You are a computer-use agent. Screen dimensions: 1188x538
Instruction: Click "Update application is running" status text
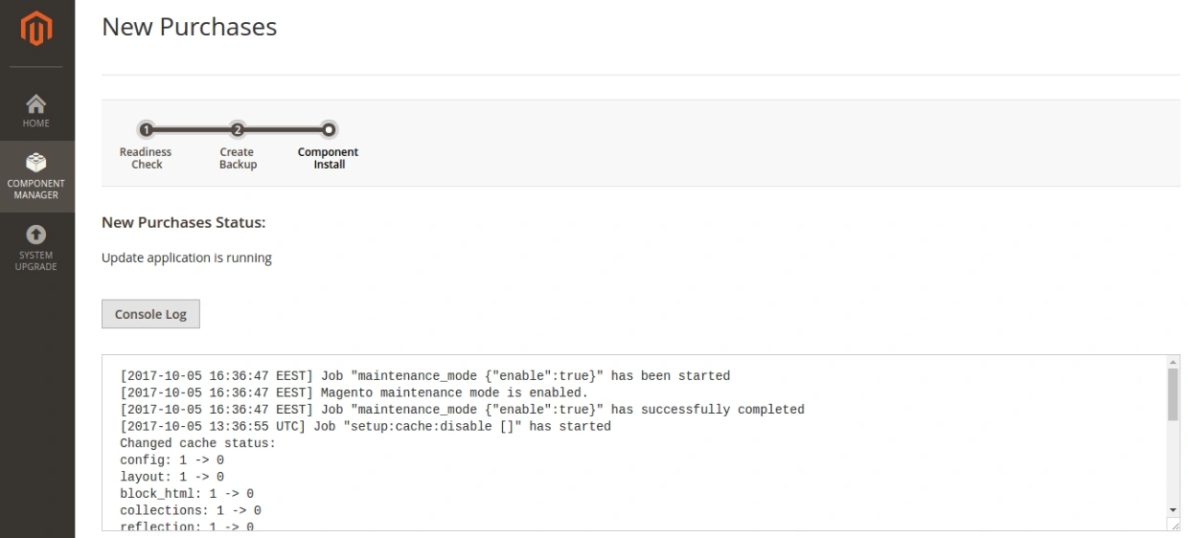tap(187, 258)
